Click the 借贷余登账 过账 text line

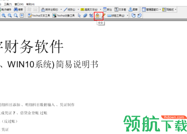[x=34, y=113]
